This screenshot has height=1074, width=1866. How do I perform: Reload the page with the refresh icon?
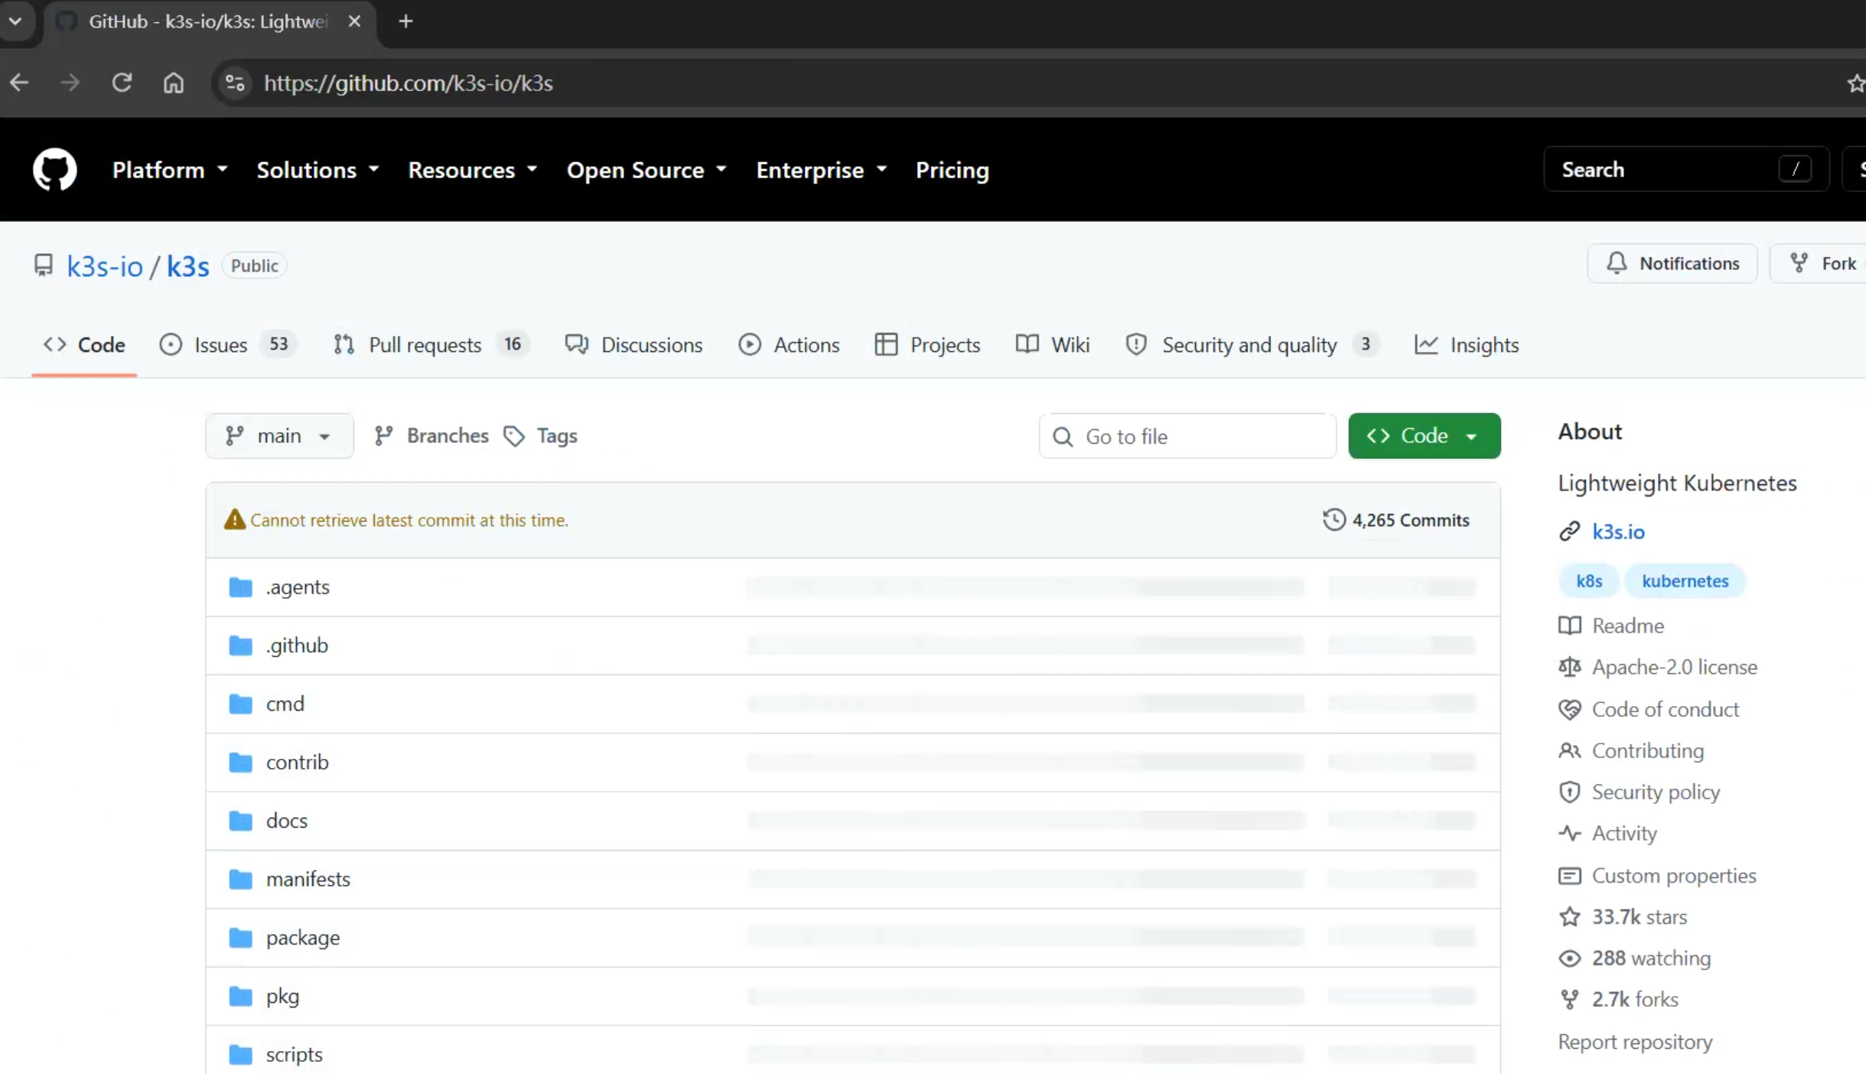pyautogui.click(x=122, y=83)
